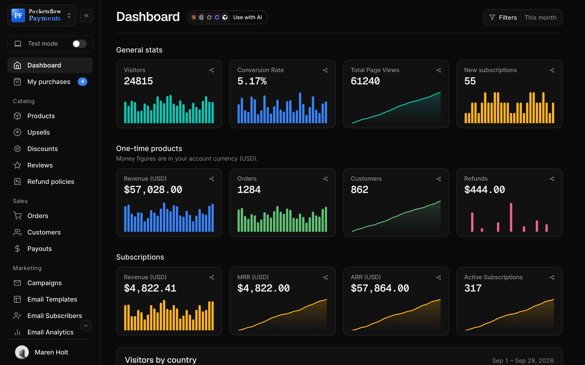585x365 pixels.
Task: Open the Reviews page
Action: pos(50,165)
